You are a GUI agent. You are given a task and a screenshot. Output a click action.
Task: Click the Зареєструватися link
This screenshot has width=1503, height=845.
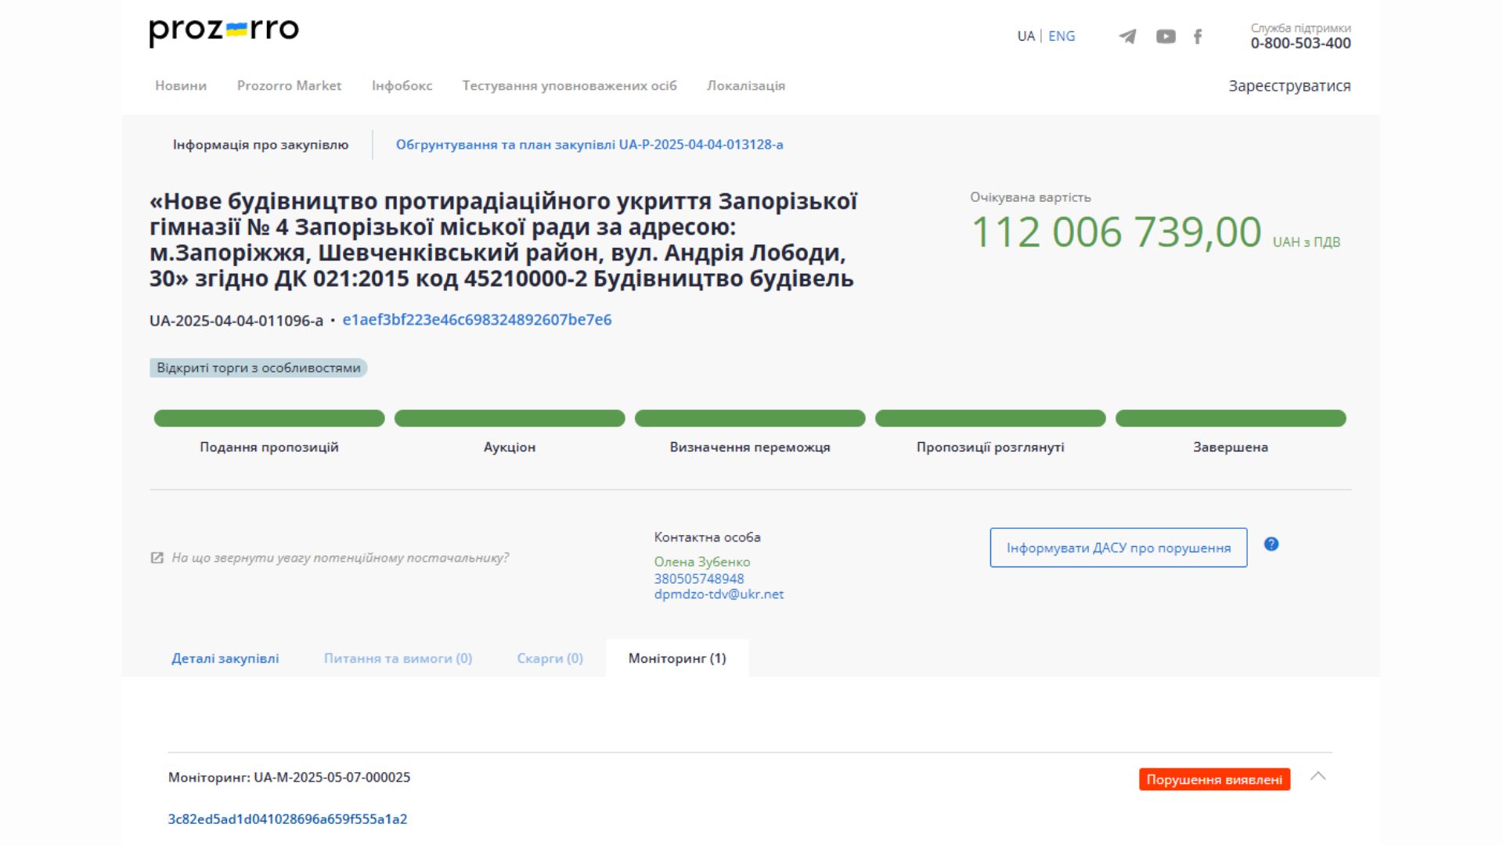(x=1289, y=86)
